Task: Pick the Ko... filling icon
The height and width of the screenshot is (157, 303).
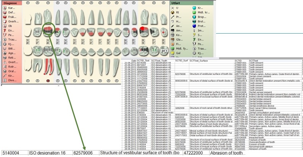Action: (x=173, y=35)
